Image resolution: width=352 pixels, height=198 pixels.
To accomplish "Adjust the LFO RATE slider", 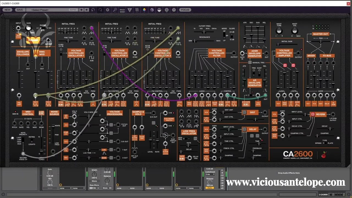I will [x=189, y=146].
